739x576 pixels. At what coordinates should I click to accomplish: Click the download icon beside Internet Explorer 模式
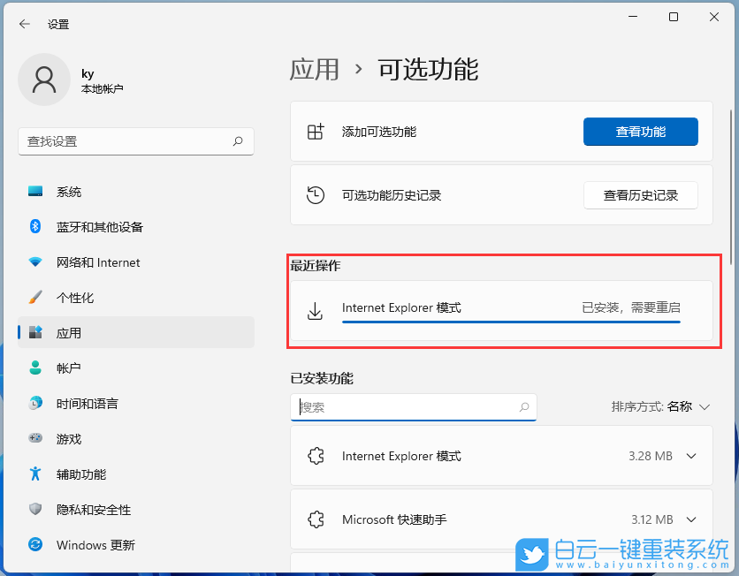point(315,311)
